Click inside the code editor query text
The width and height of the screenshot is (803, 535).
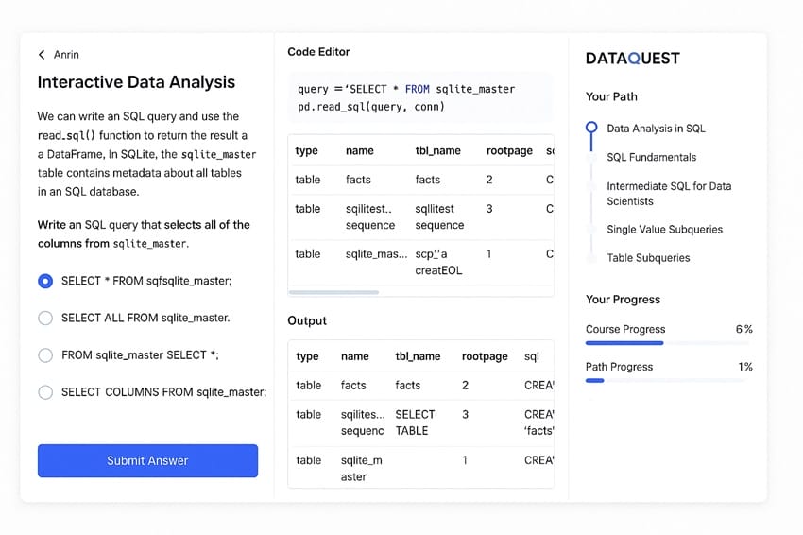pyautogui.click(x=406, y=97)
